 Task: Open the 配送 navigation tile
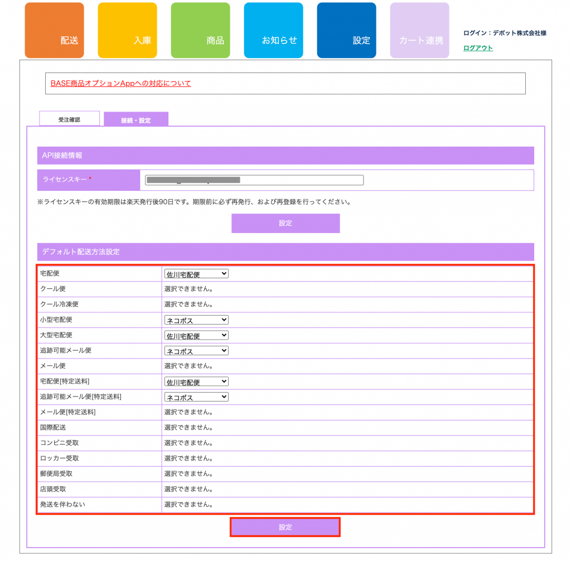click(54, 31)
